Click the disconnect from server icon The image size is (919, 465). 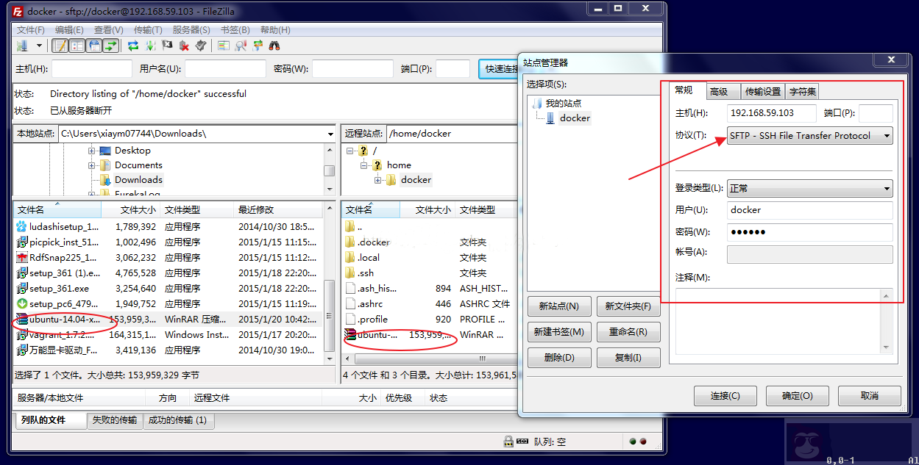tap(184, 45)
